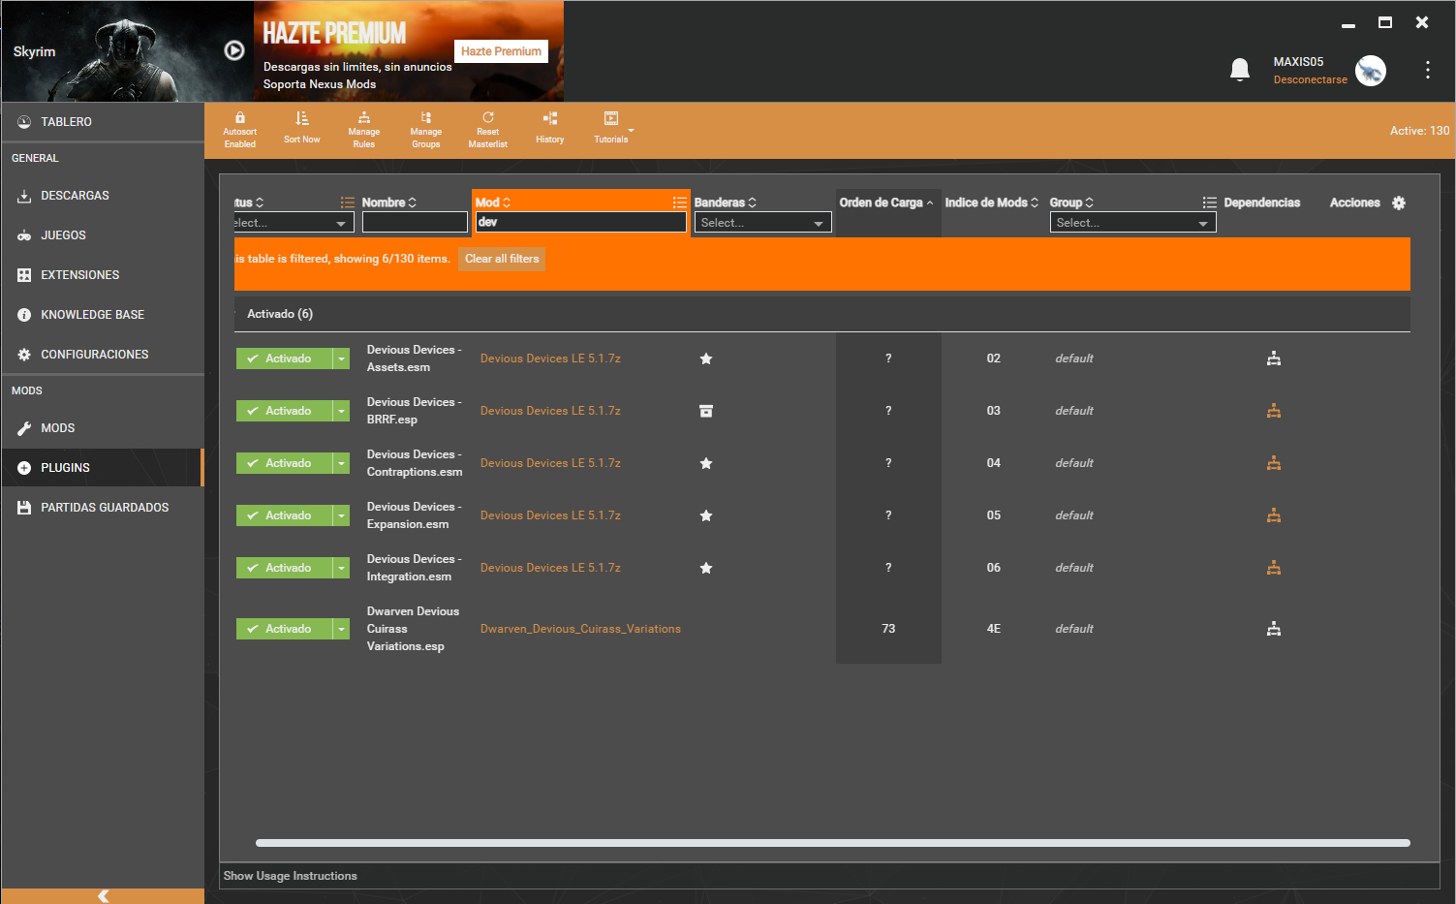Toggle Autosort Enabled lock icon
The width and height of the screenshot is (1456, 904).
pos(240,118)
